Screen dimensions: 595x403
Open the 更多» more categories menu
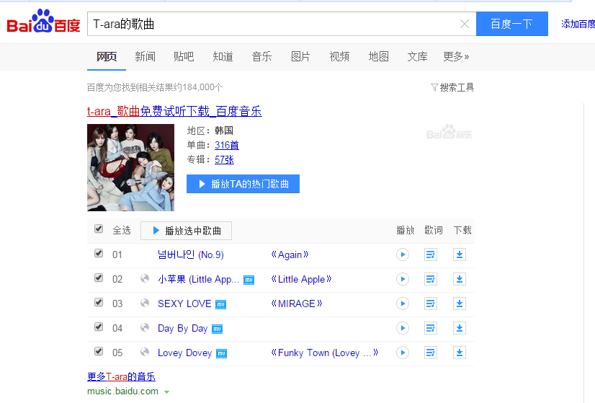tap(456, 57)
